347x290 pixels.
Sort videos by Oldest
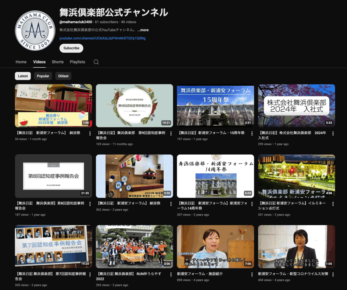coord(63,76)
